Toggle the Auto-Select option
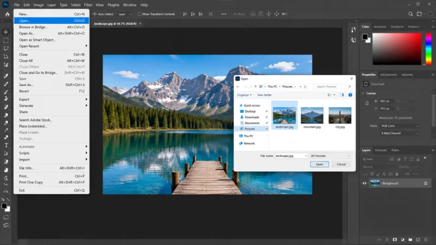 [x=103, y=14]
